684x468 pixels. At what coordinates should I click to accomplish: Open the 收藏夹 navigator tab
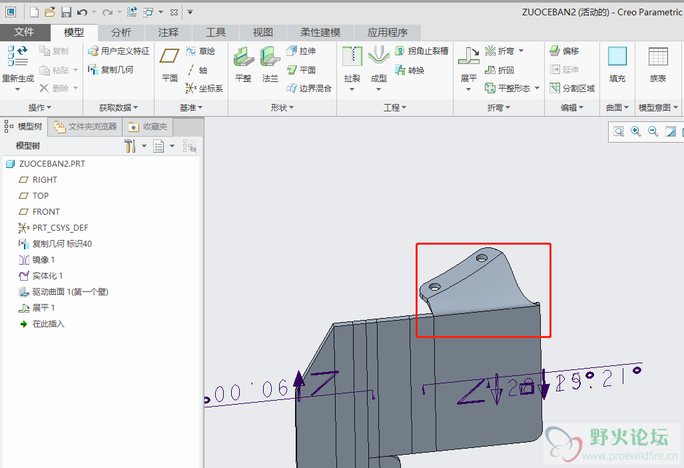[x=149, y=127]
